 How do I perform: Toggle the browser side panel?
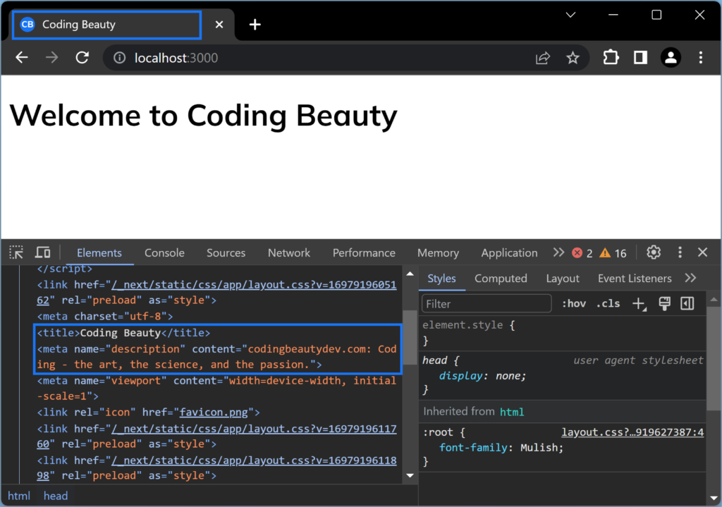(640, 58)
